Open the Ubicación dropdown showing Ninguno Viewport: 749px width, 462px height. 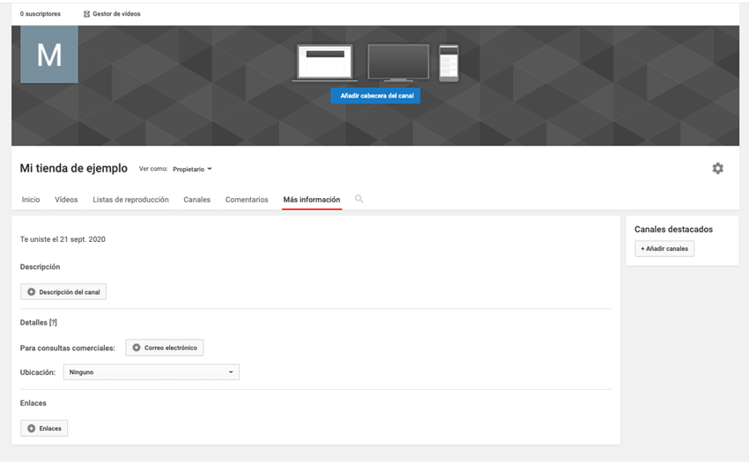tap(152, 371)
